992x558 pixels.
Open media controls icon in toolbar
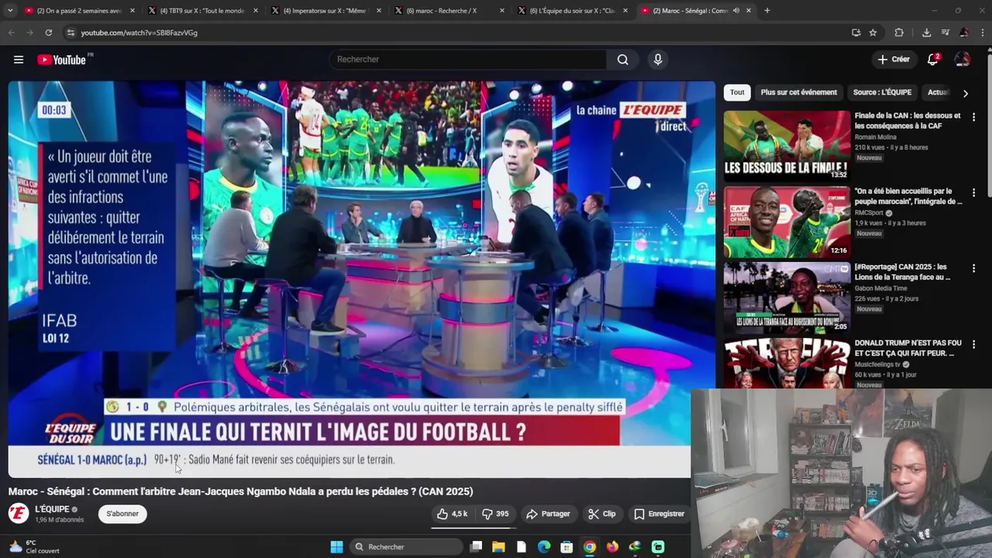pos(945,33)
